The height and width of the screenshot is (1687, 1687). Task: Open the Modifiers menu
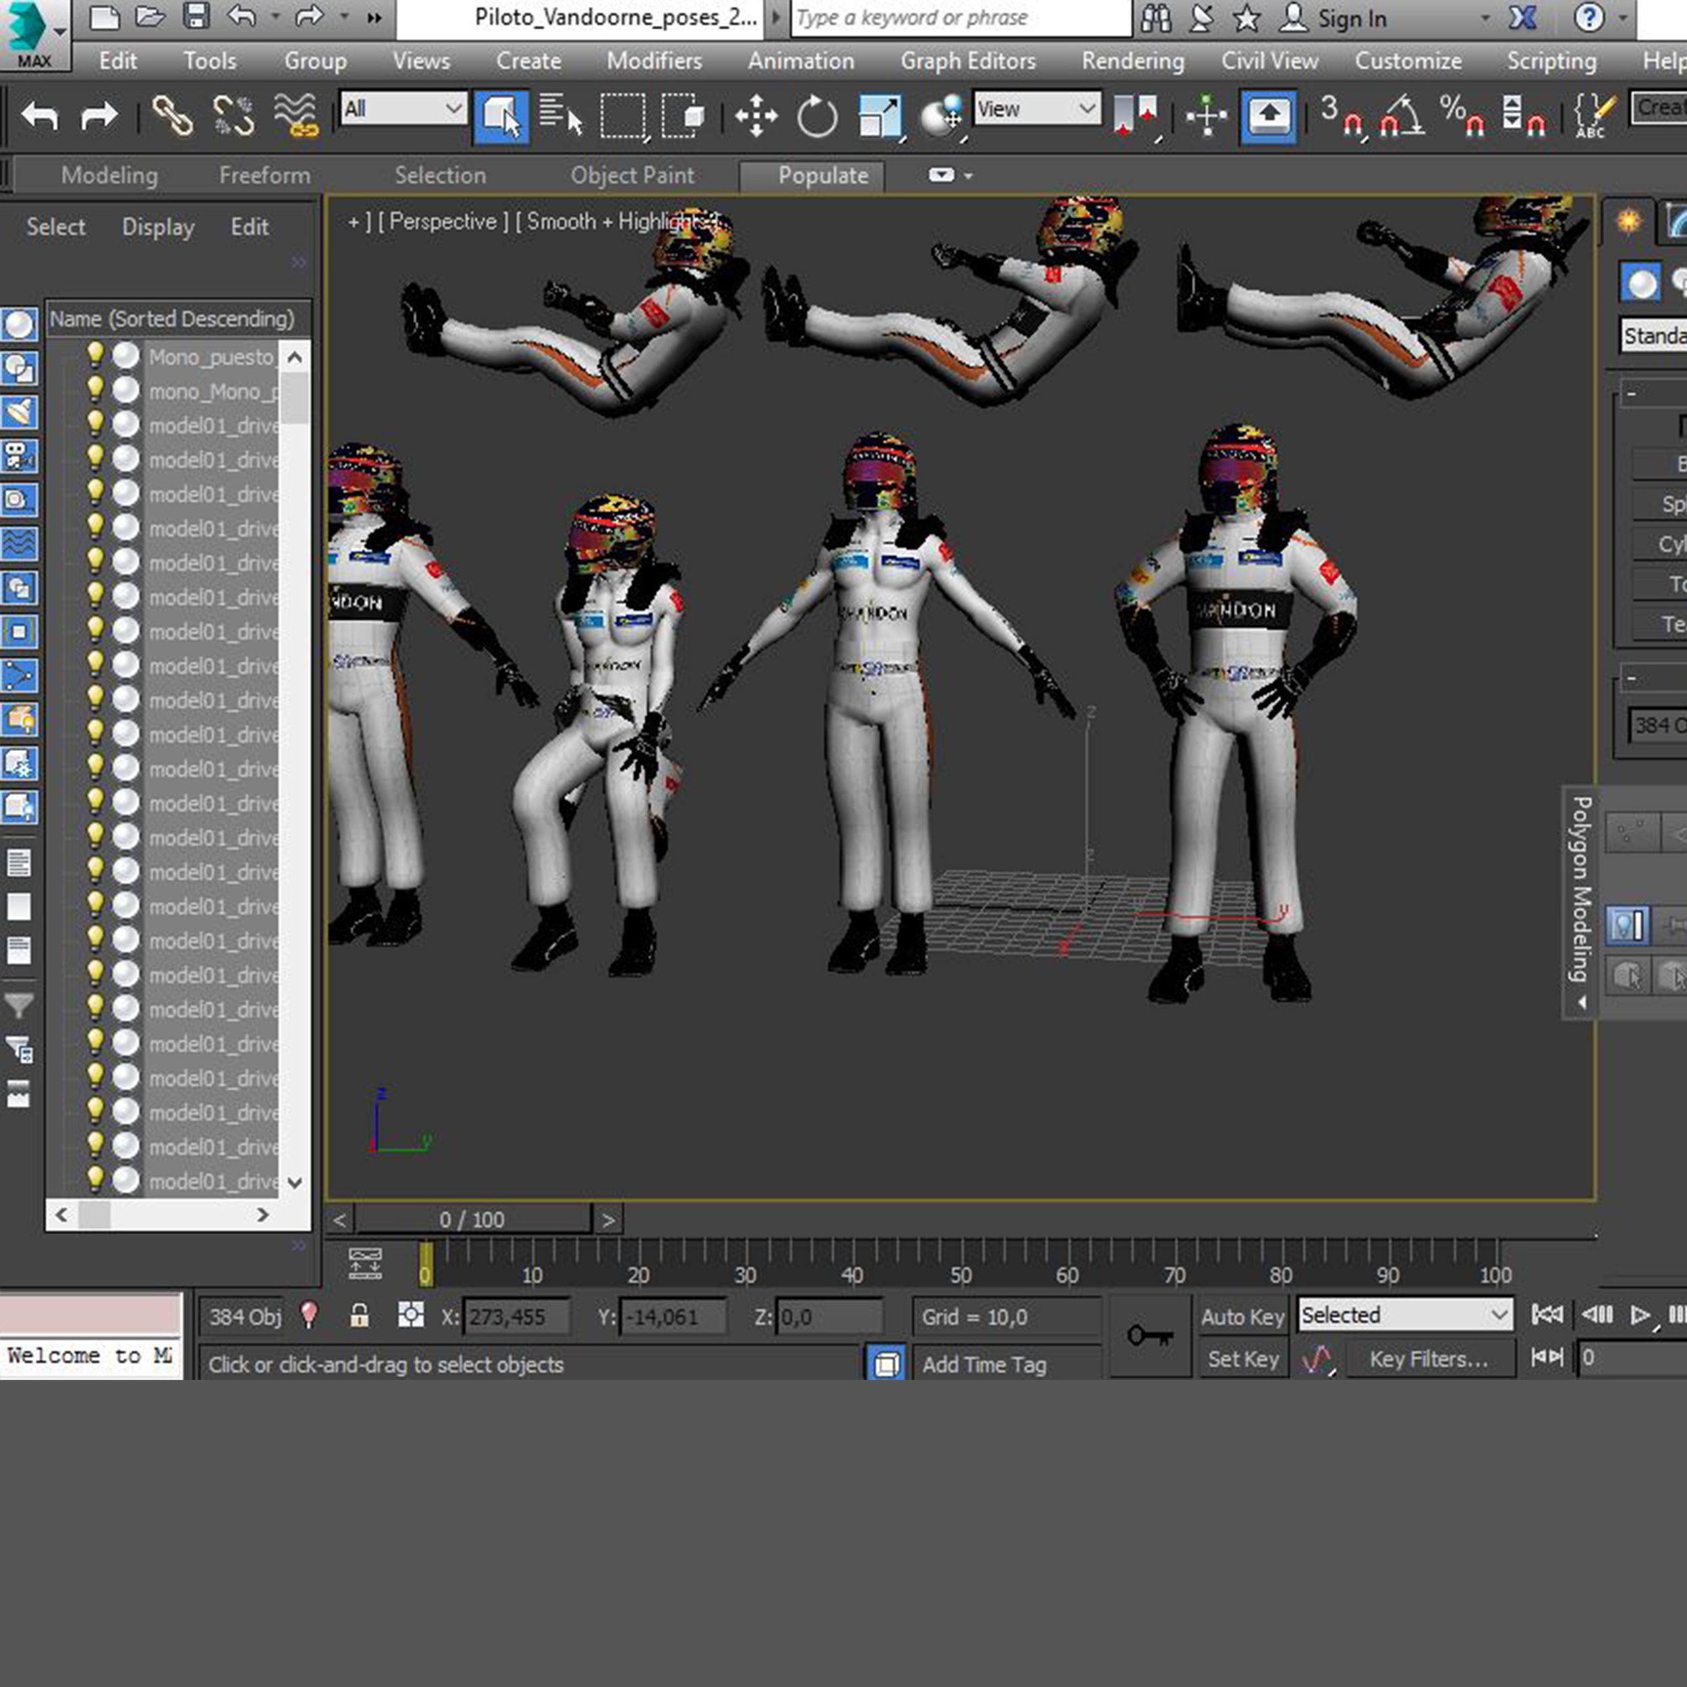pyautogui.click(x=654, y=61)
